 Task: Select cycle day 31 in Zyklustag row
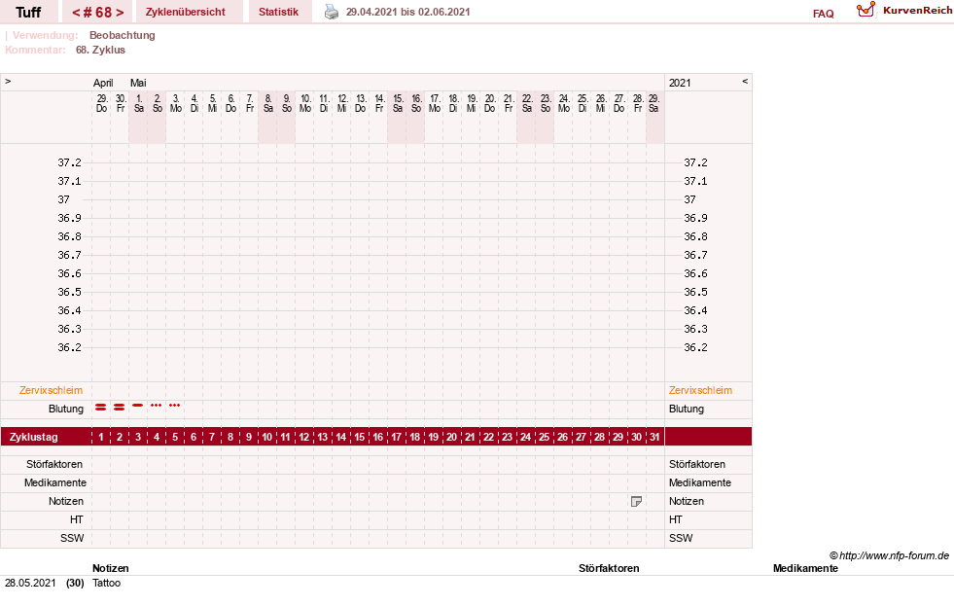click(654, 437)
